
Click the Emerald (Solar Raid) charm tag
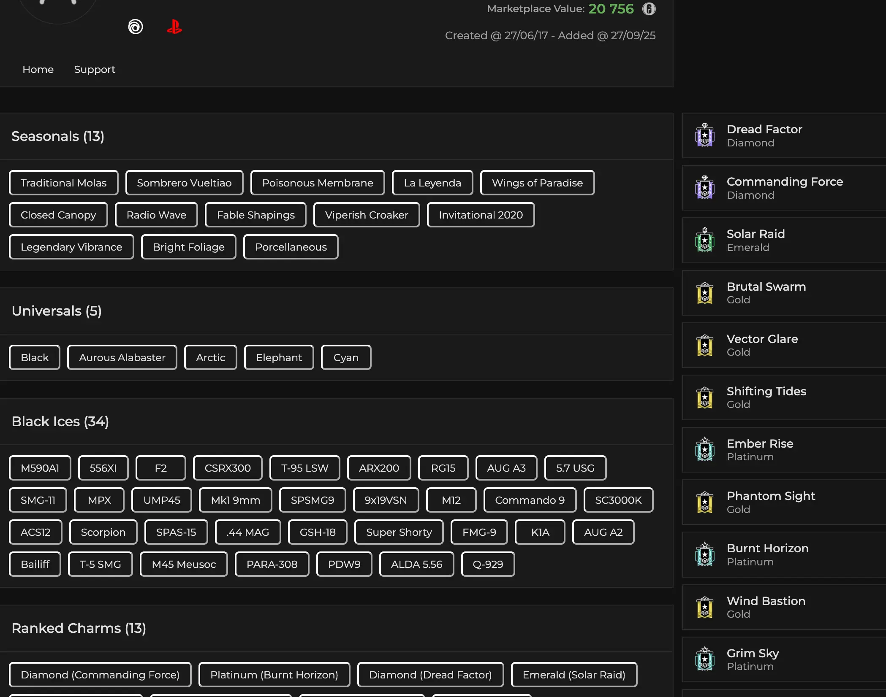[x=573, y=675]
